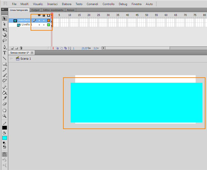This screenshot has height=170, width=207.
Task: Close the Senza nome-1* document
Action: [32, 53]
